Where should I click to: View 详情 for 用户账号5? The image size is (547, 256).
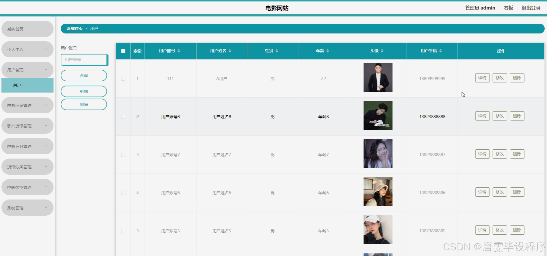pos(482,230)
